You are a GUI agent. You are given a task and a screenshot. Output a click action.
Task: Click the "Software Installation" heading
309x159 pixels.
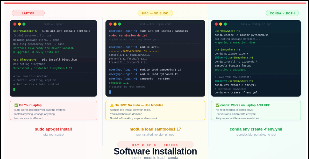click(x=155, y=151)
